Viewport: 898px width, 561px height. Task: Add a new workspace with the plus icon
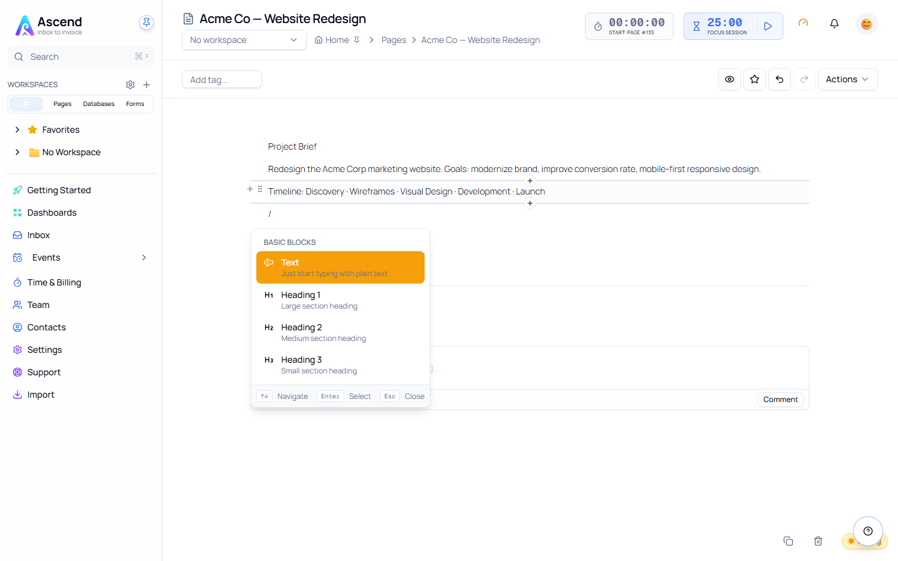[x=147, y=85]
